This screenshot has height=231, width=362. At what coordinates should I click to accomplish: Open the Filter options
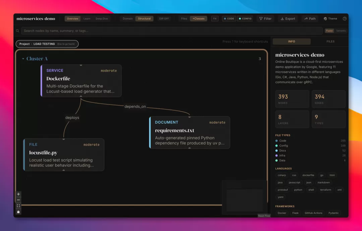pos(265,19)
